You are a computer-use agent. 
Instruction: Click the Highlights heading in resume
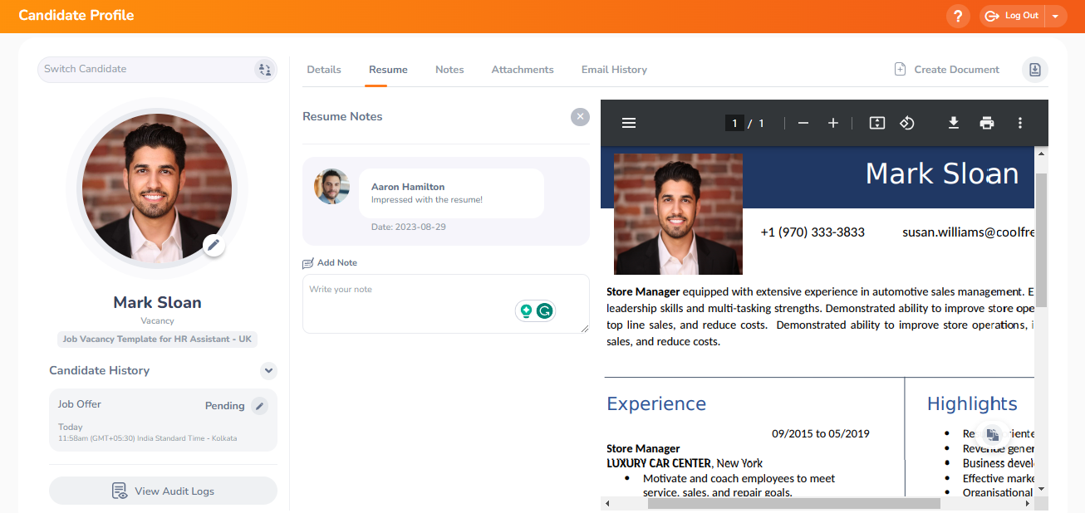[x=972, y=403]
